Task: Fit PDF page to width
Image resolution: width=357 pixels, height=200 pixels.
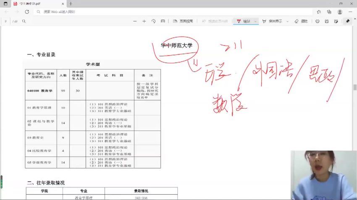Action: pos(163,21)
